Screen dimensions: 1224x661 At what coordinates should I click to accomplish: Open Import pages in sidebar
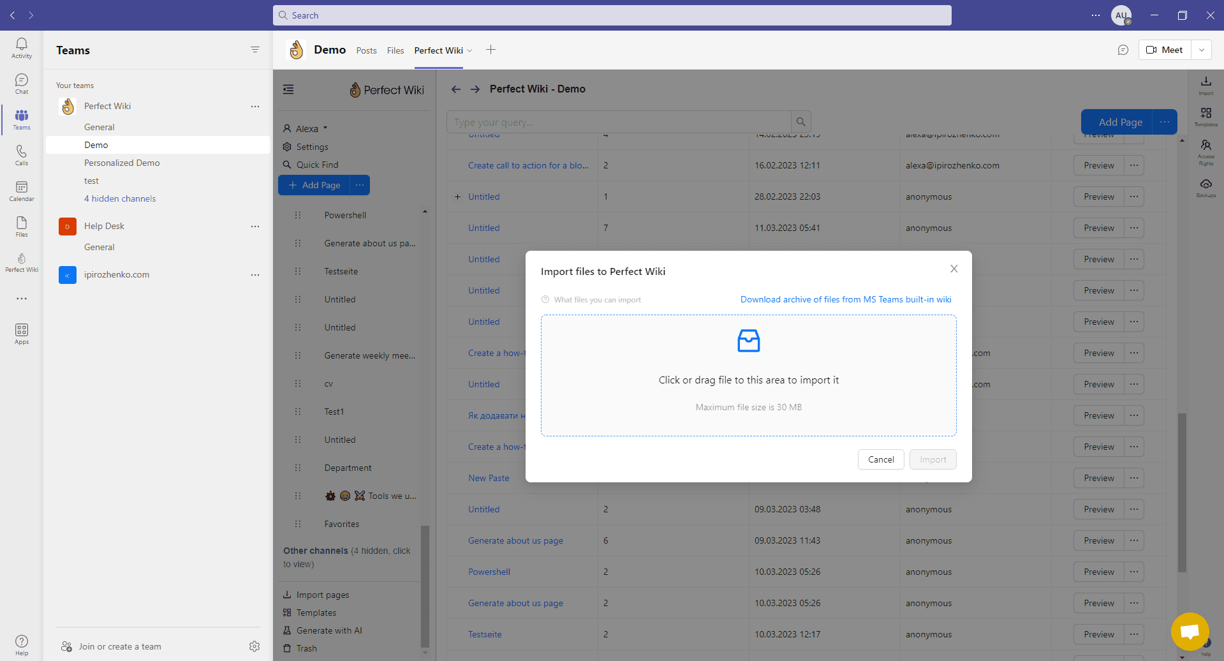point(316,595)
